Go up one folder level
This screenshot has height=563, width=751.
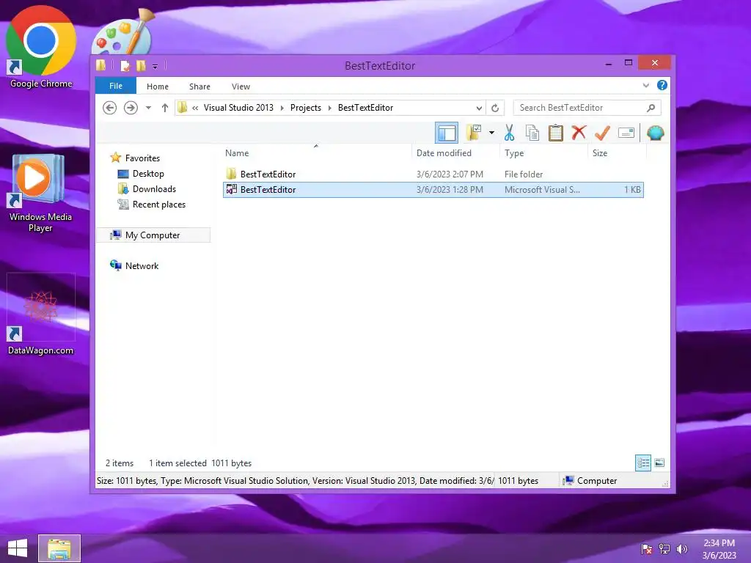click(165, 108)
